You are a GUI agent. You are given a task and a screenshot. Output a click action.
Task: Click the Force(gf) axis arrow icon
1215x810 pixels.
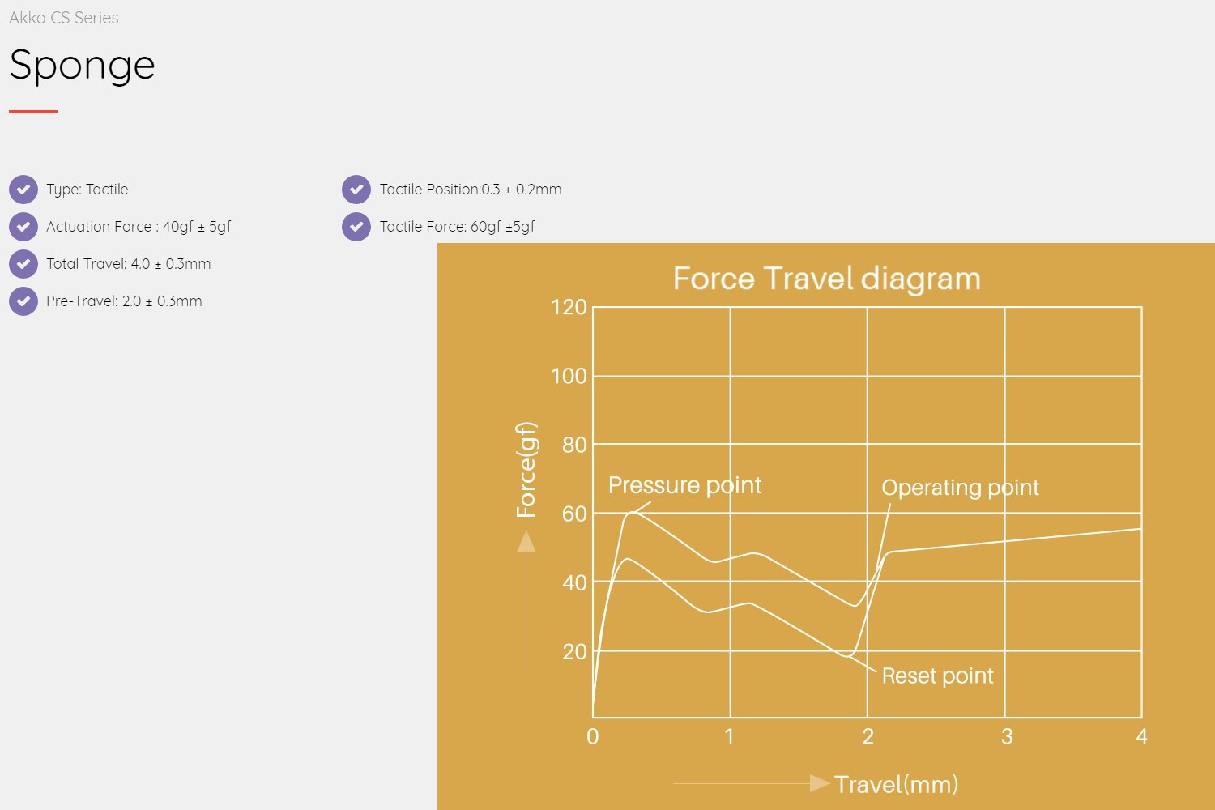pyautogui.click(x=526, y=541)
